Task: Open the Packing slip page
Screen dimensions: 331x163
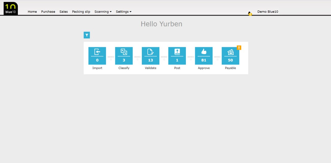Action: [x=81, y=12]
